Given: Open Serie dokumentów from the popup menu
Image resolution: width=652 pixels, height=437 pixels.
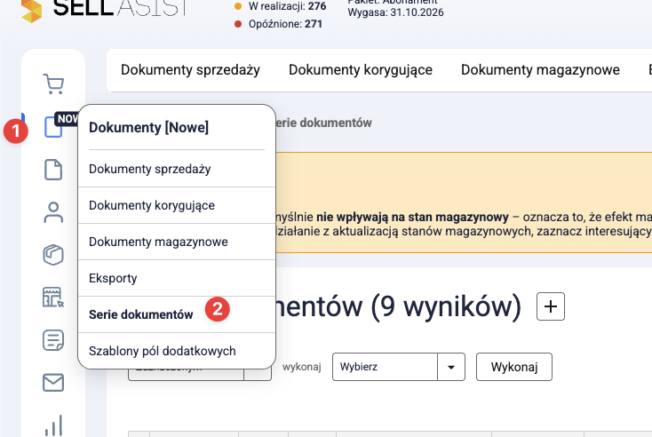Looking at the screenshot, I should 140,314.
